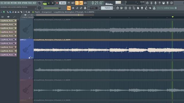Click for online news link
This screenshot has height=103, width=184.
click(x=165, y=8)
